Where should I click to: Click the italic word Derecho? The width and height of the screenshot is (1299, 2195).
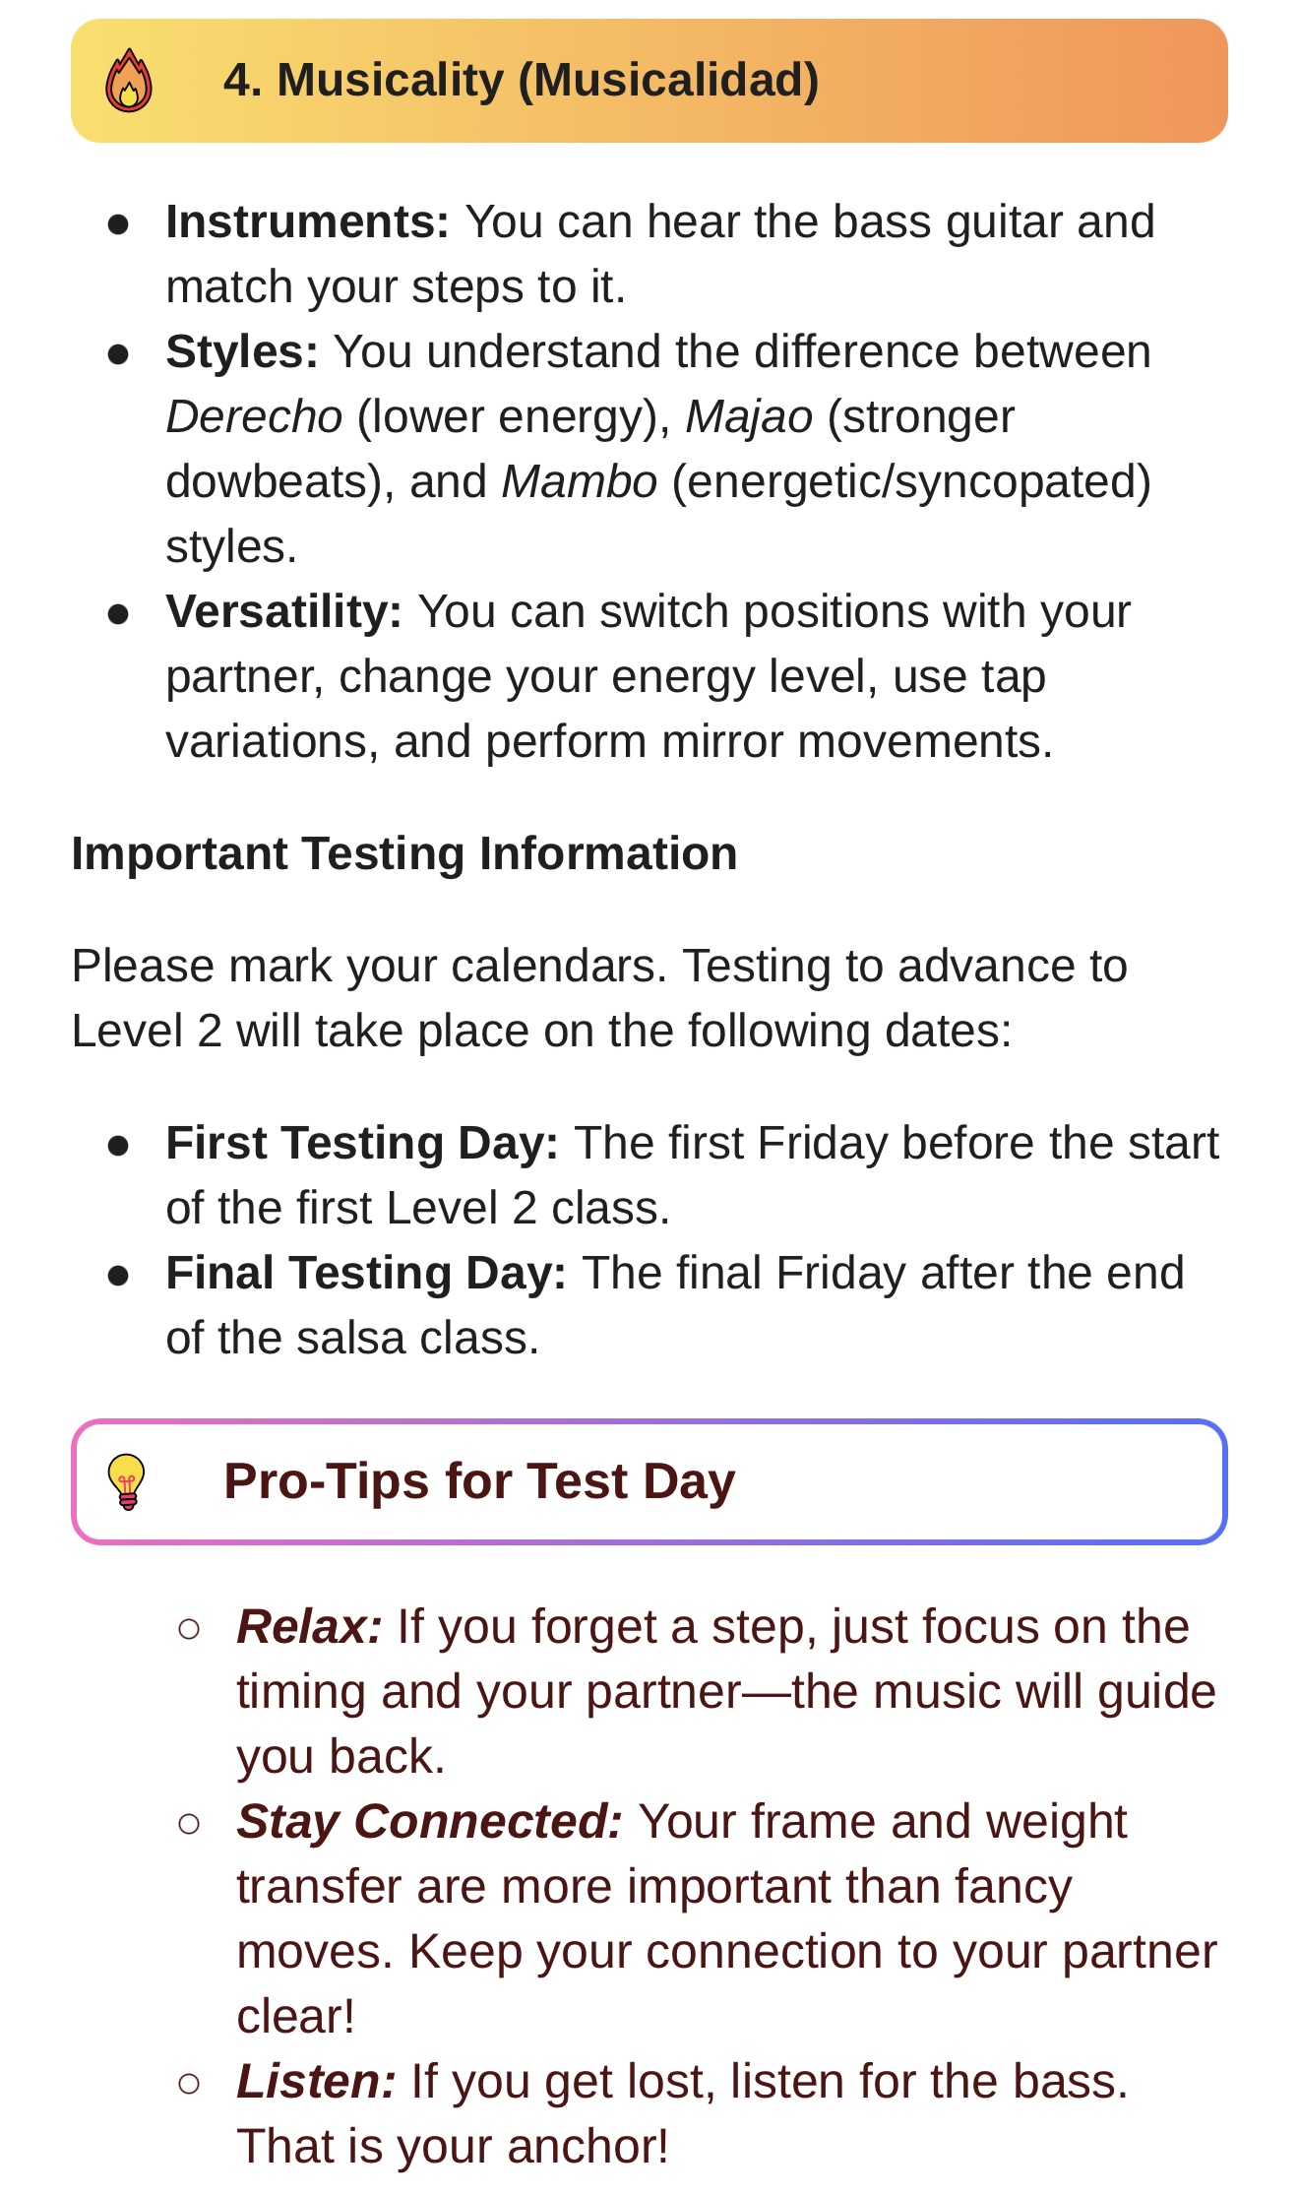coord(254,417)
